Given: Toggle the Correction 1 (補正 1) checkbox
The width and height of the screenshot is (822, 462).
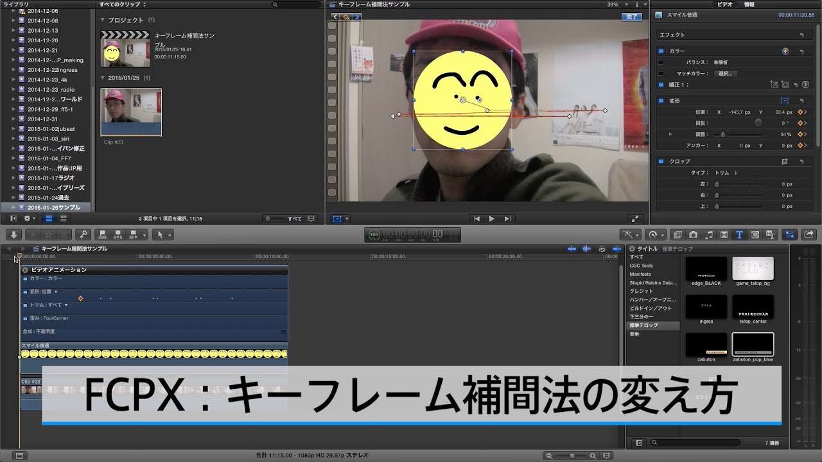Looking at the screenshot, I should tap(661, 85).
